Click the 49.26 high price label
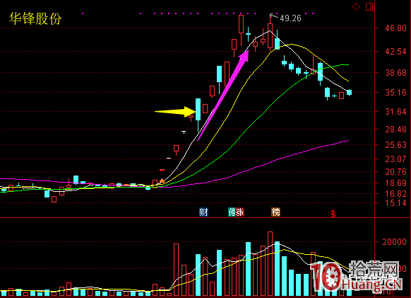Screen dimensions: 411x298 (290, 18)
